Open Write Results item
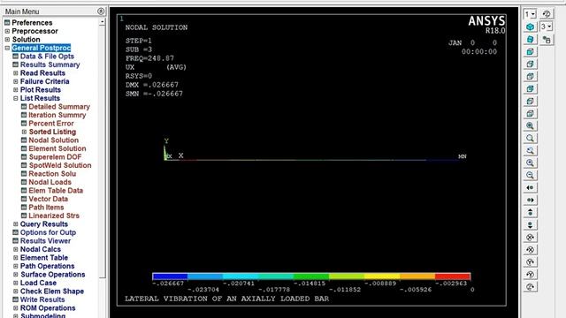The image size is (566, 318). pyautogui.click(x=42, y=299)
